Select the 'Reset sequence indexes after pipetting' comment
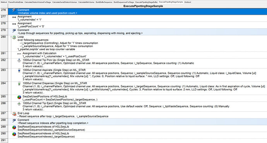Screen dimensions: 267x143 pyautogui.click(x=53, y=123)
